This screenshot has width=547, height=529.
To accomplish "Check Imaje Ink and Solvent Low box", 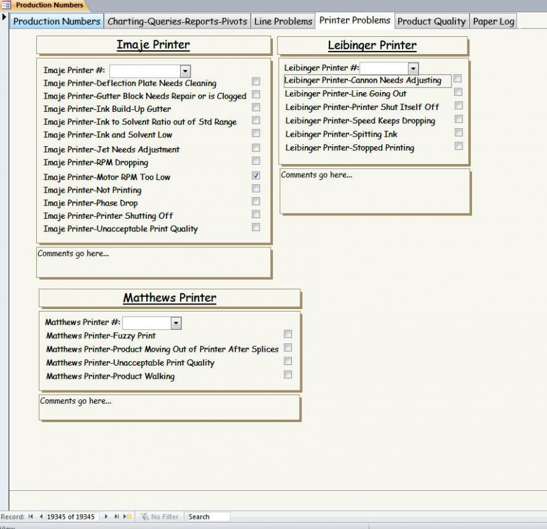I will (256, 134).
